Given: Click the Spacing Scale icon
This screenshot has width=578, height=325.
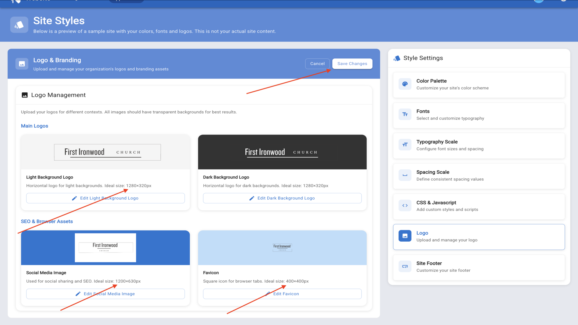Looking at the screenshot, I should pyautogui.click(x=405, y=175).
